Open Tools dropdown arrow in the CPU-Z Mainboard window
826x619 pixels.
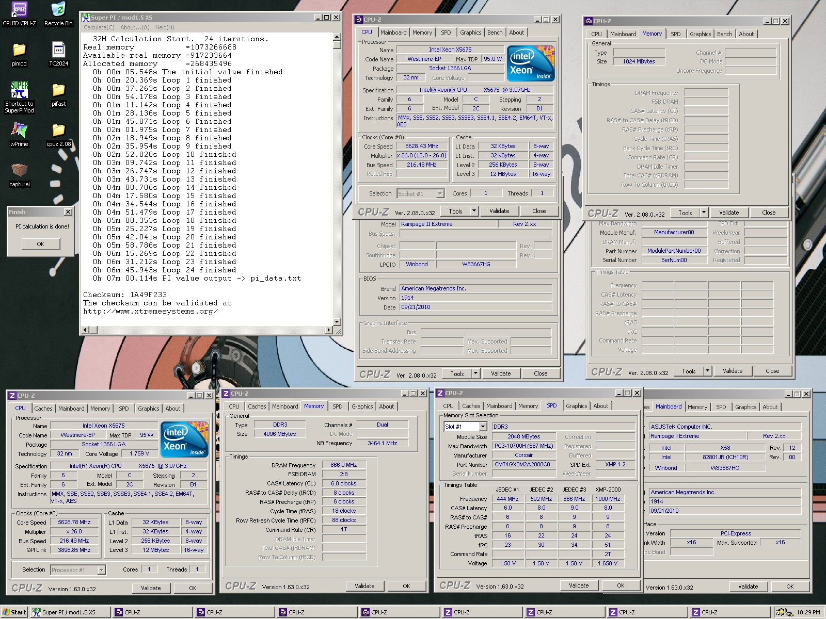[475, 373]
